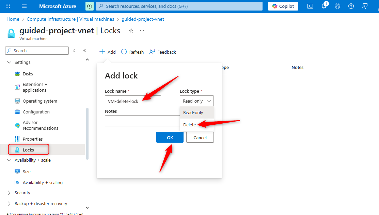Open the Copilot button
This screenshot has height=215, width=379.
coord(283,6)
